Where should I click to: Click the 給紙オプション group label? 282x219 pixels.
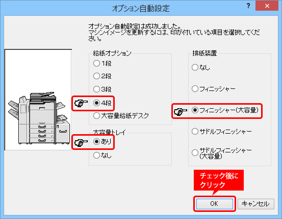tap(112, 53)
